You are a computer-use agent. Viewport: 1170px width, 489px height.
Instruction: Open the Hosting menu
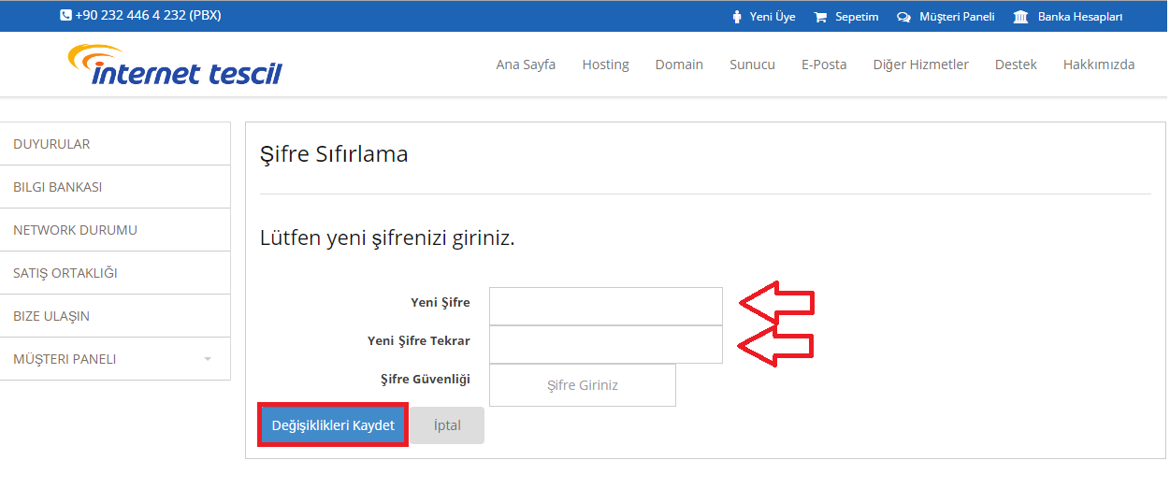pyautogui.click(x=605, y=65)
